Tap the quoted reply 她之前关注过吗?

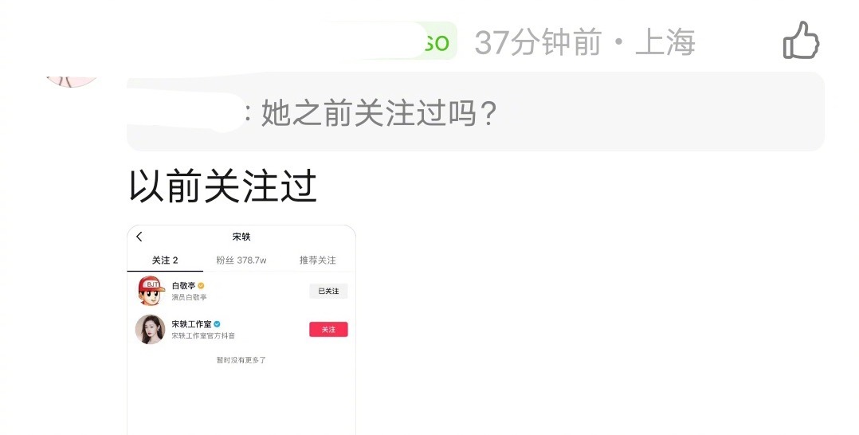click(379, 113)
